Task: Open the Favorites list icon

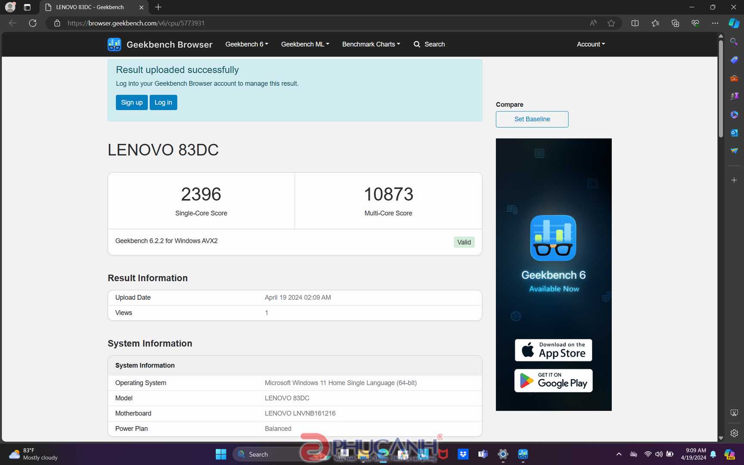Action: [655, 23]
